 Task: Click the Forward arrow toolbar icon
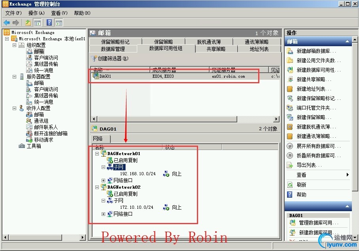click(15, 22)
